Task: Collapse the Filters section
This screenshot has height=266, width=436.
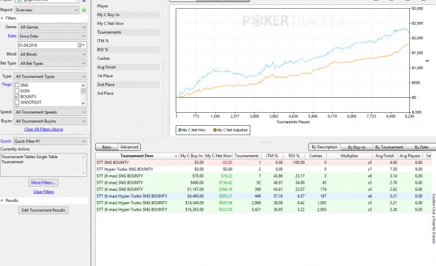Action: coord(2,18)
